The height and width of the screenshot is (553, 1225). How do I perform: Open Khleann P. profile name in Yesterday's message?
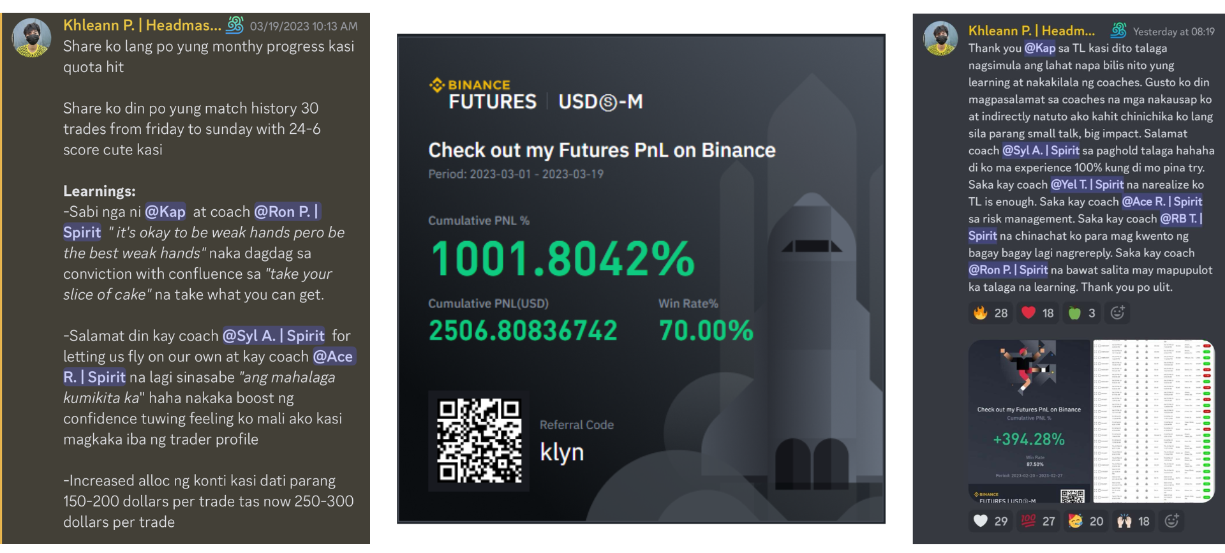(1031, 31)
